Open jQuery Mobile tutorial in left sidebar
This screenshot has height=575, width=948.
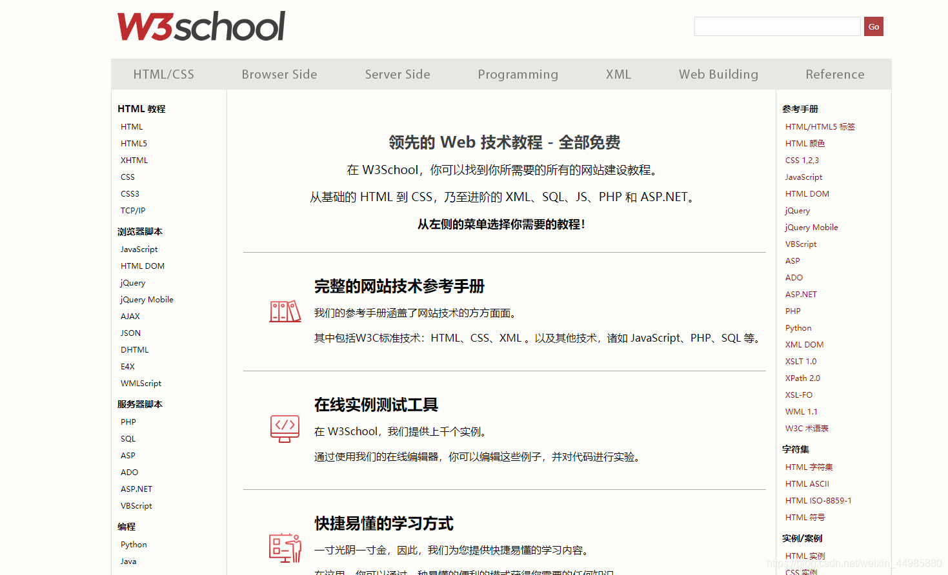pyautogui.click(x=147, y=300)
